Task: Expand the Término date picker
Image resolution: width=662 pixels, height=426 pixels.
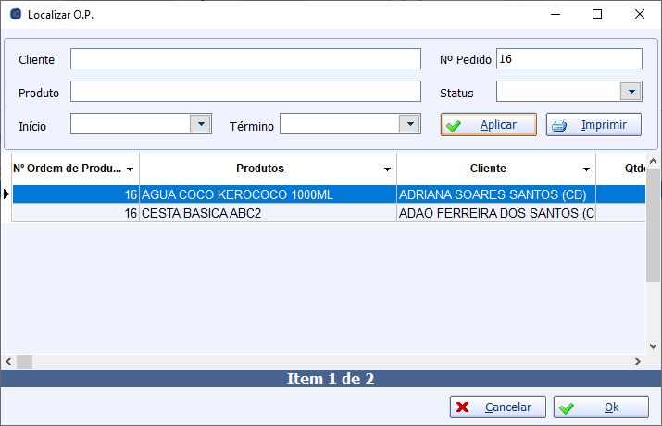Action: click(x=409, y=124)
